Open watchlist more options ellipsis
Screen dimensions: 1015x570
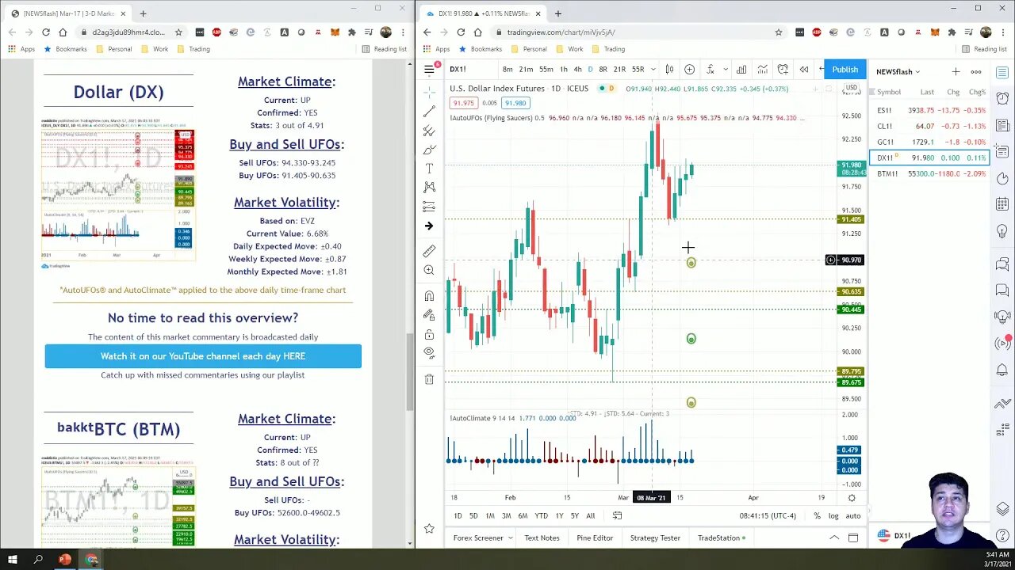point(976,72)
